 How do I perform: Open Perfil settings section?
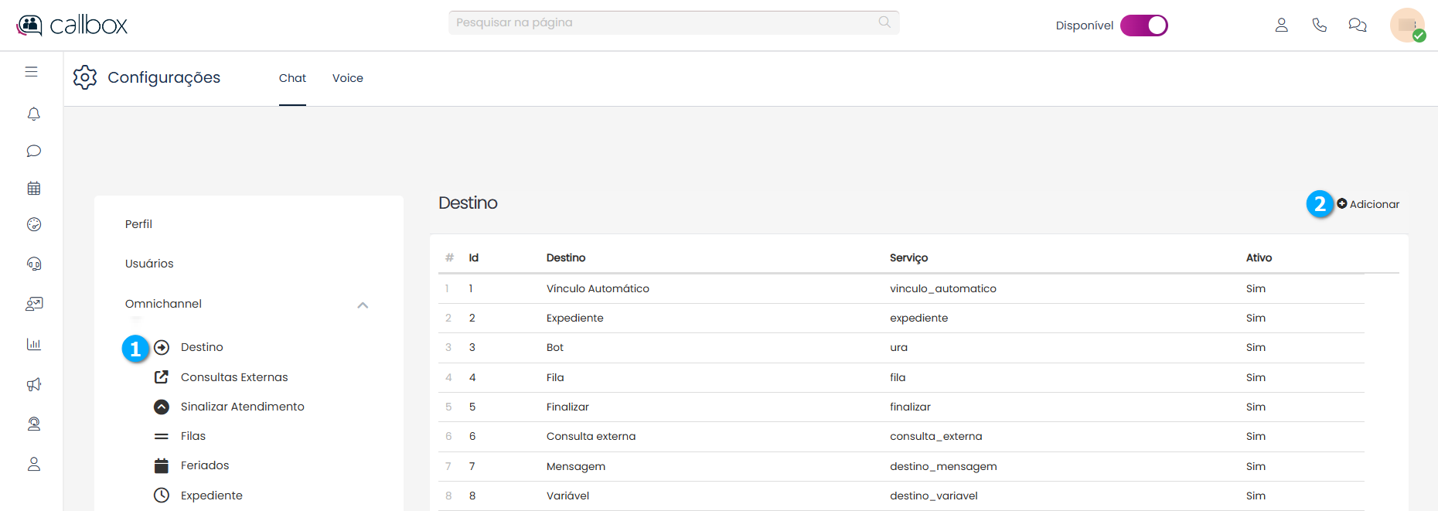coord(138,224)
